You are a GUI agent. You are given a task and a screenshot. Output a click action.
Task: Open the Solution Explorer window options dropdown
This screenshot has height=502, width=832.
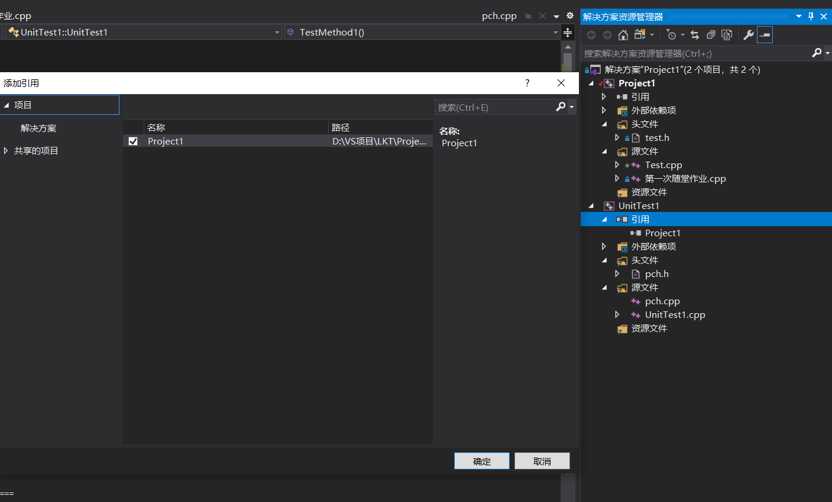[x=799, y=17]
